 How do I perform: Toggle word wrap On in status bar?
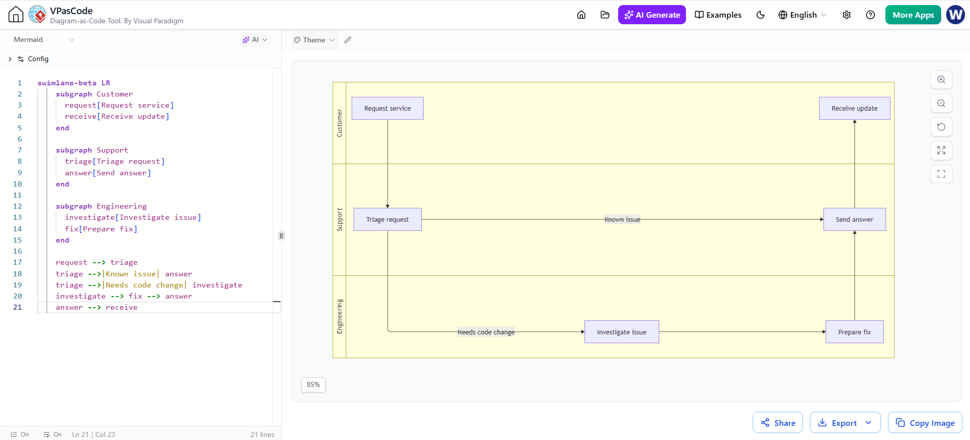point(53,434)
